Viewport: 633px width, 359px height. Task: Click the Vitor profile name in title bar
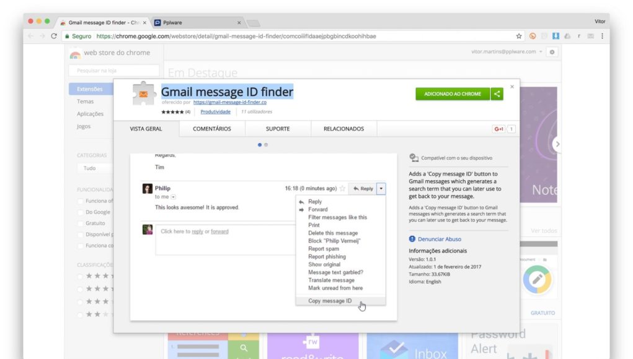coord(600,22)
